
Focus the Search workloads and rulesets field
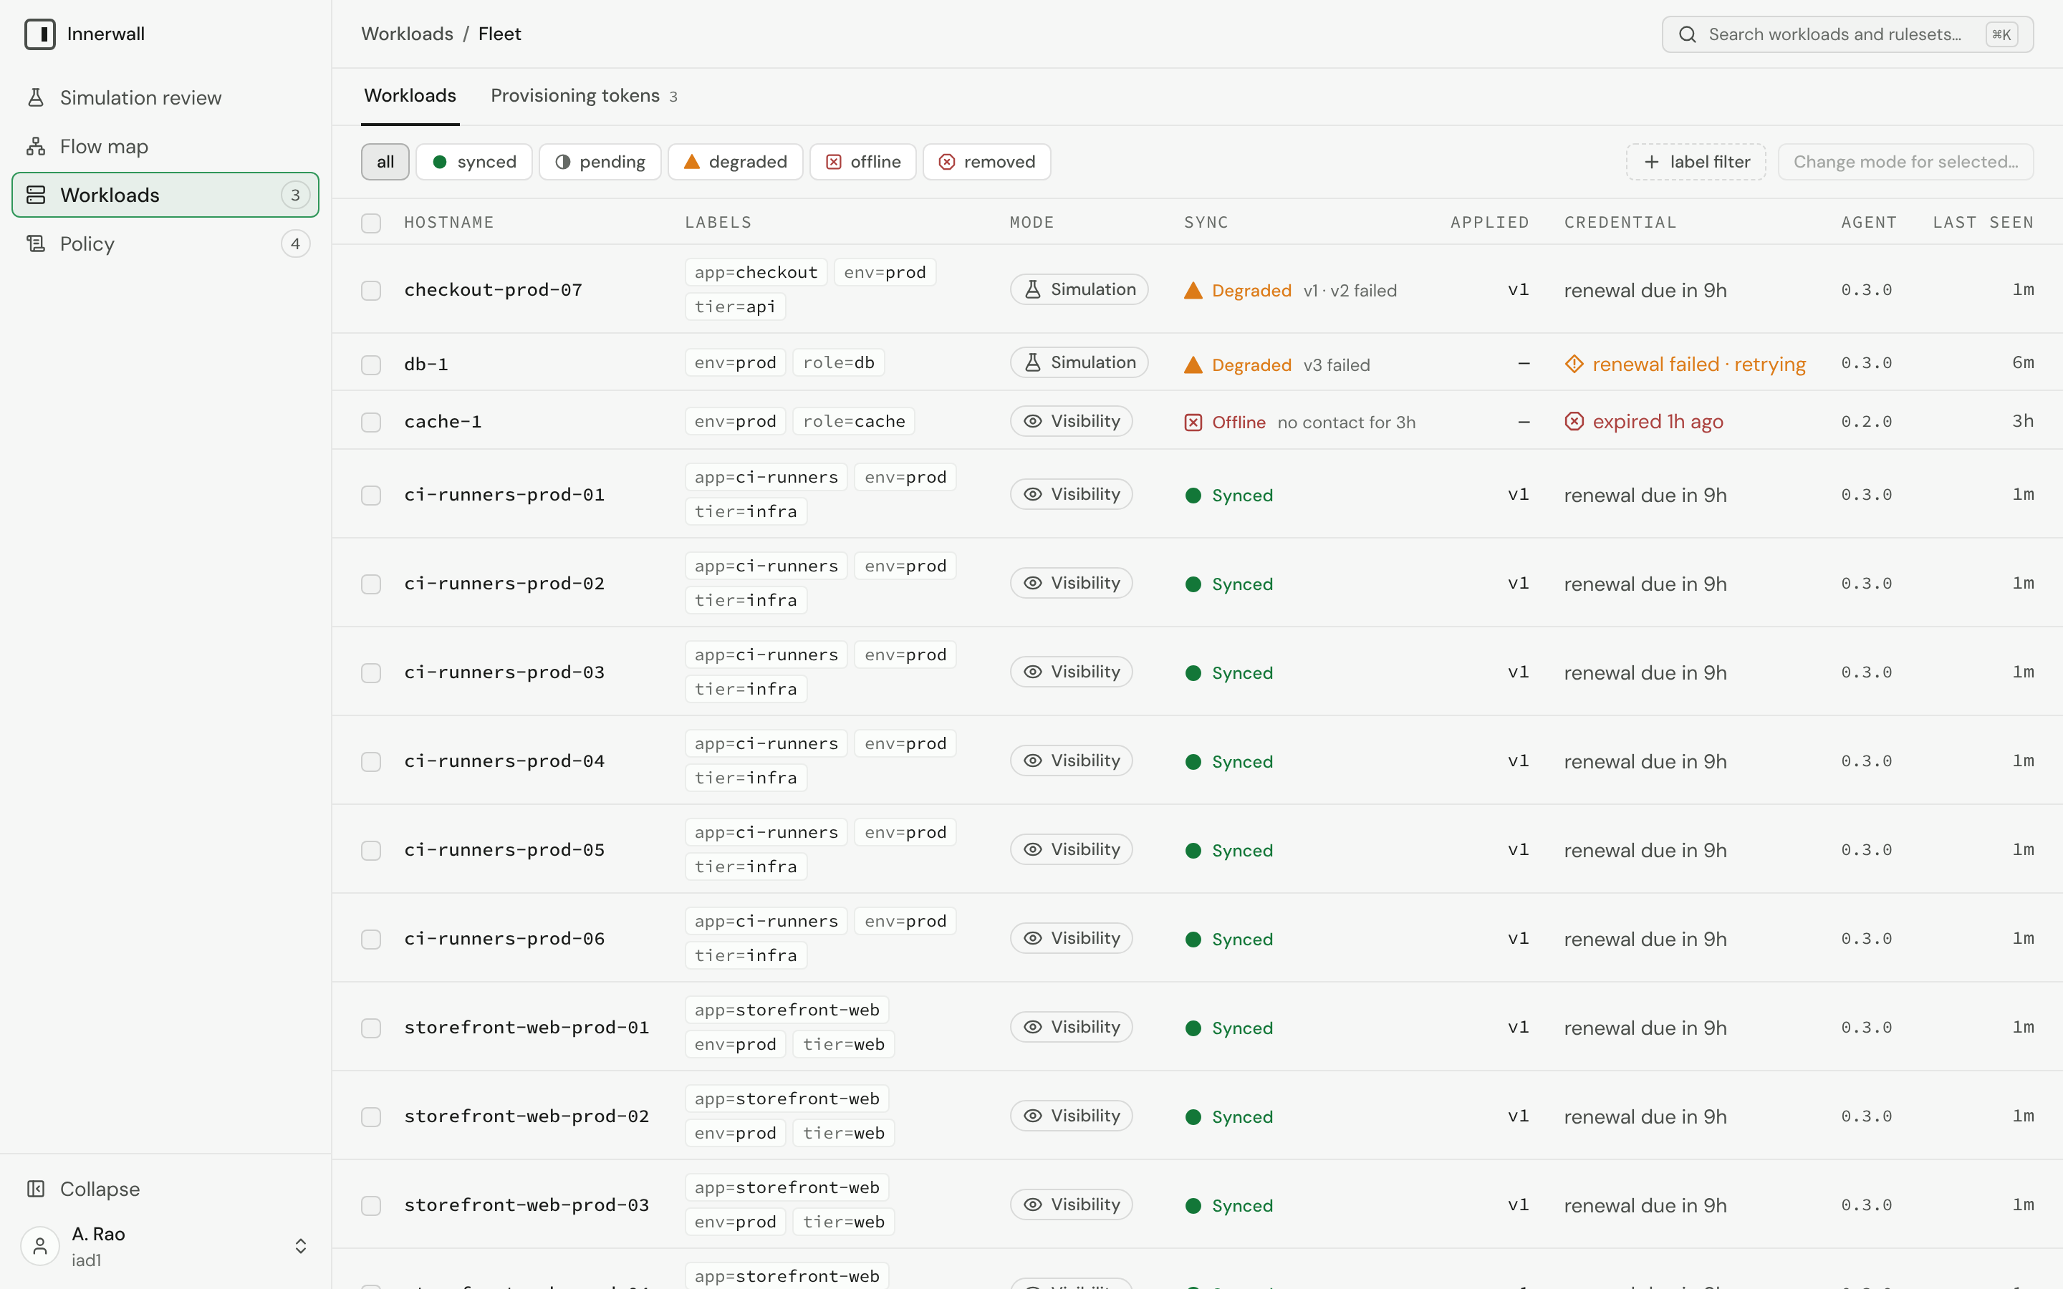click(1847, 34)
